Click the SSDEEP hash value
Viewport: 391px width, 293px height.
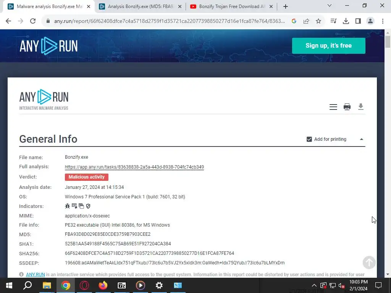click(x=175, y=263)
